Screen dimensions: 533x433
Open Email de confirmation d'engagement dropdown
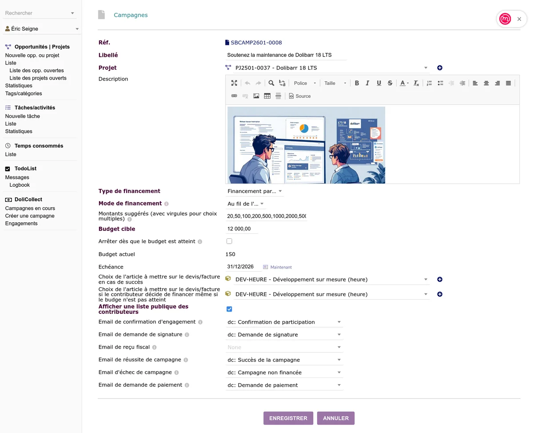click(284, 322)
